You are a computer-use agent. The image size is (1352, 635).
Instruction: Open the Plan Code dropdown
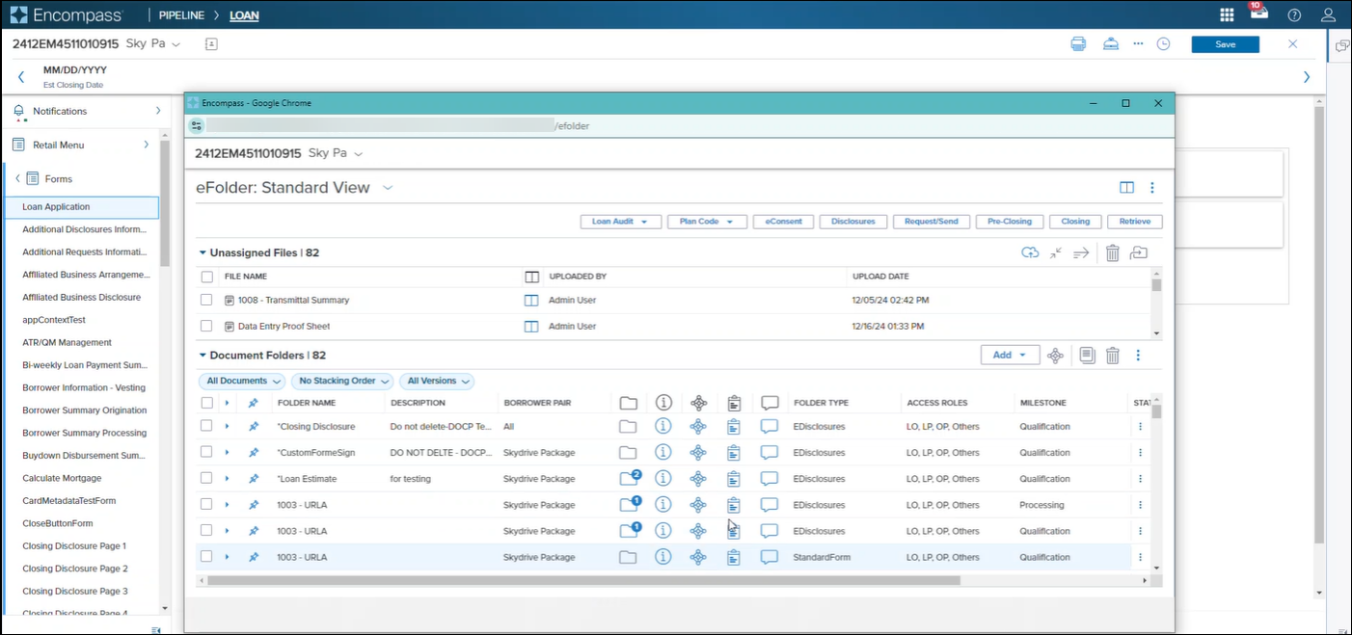707,222
